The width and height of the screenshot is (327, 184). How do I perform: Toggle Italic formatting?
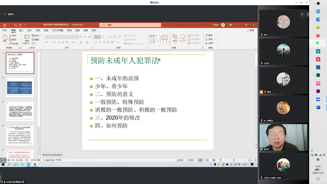(51, 42)
